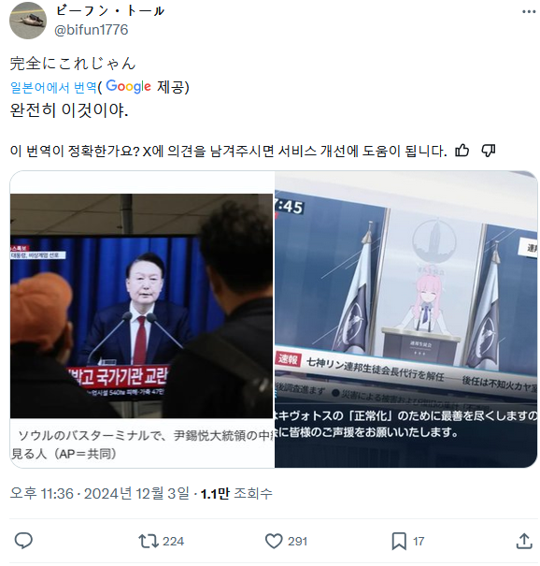Rate translation with thumbs up

[x=462, y=151]
